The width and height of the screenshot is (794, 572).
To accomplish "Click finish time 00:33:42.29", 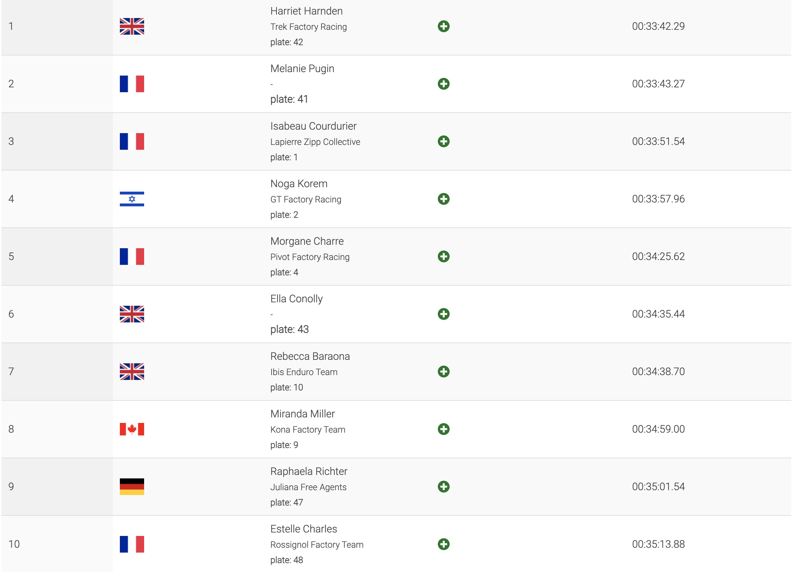I will (x=658, y=26).
